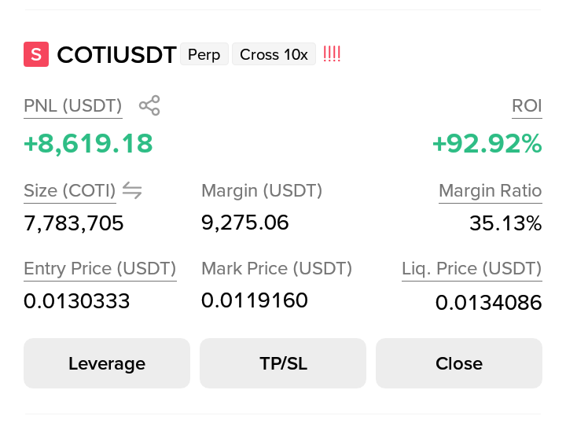Show the PNL (USDT) label explanation
The width and height of the screenshot is (566, 427).
point(73,106)
